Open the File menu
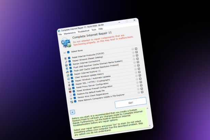 point(60,34)
